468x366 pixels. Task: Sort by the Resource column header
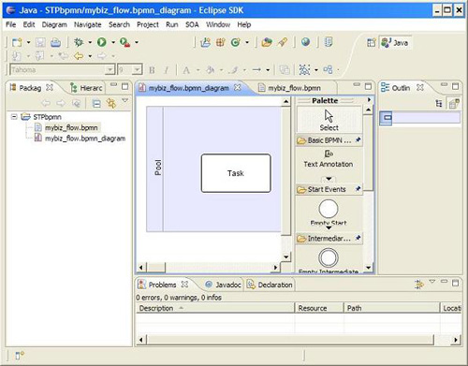(x=319, y=308)
